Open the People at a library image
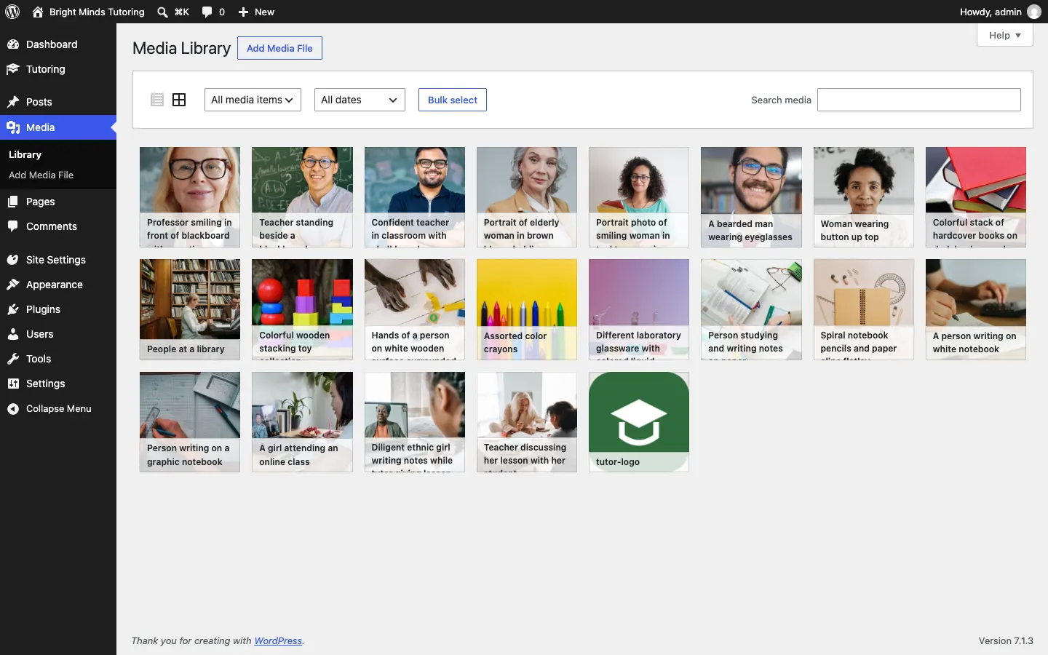Viewport: 1048px width, 655px height. [190, 309]
